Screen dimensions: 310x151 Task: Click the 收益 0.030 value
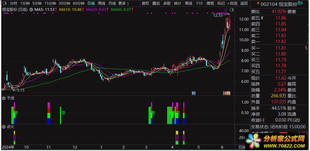[281, 120]
